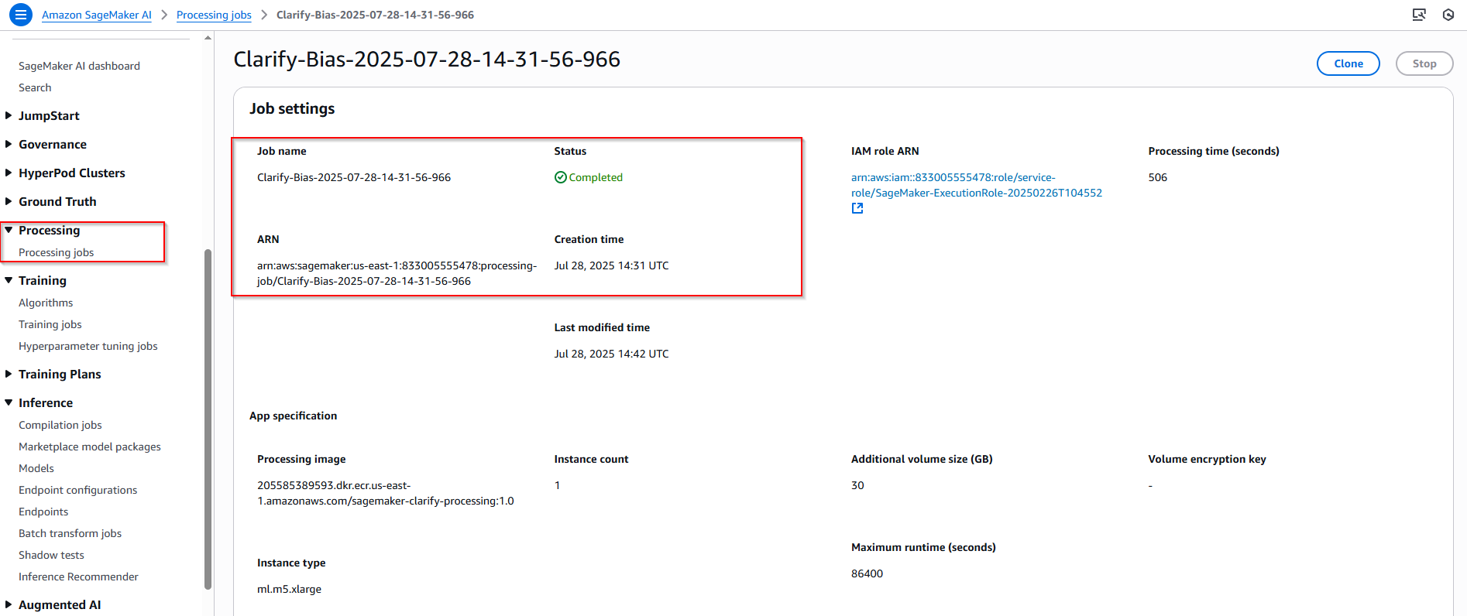Collapse the Training section

point(9,280)
